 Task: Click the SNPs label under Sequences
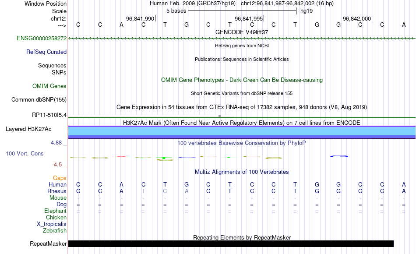pyautogui.click(x=59, y=72)
